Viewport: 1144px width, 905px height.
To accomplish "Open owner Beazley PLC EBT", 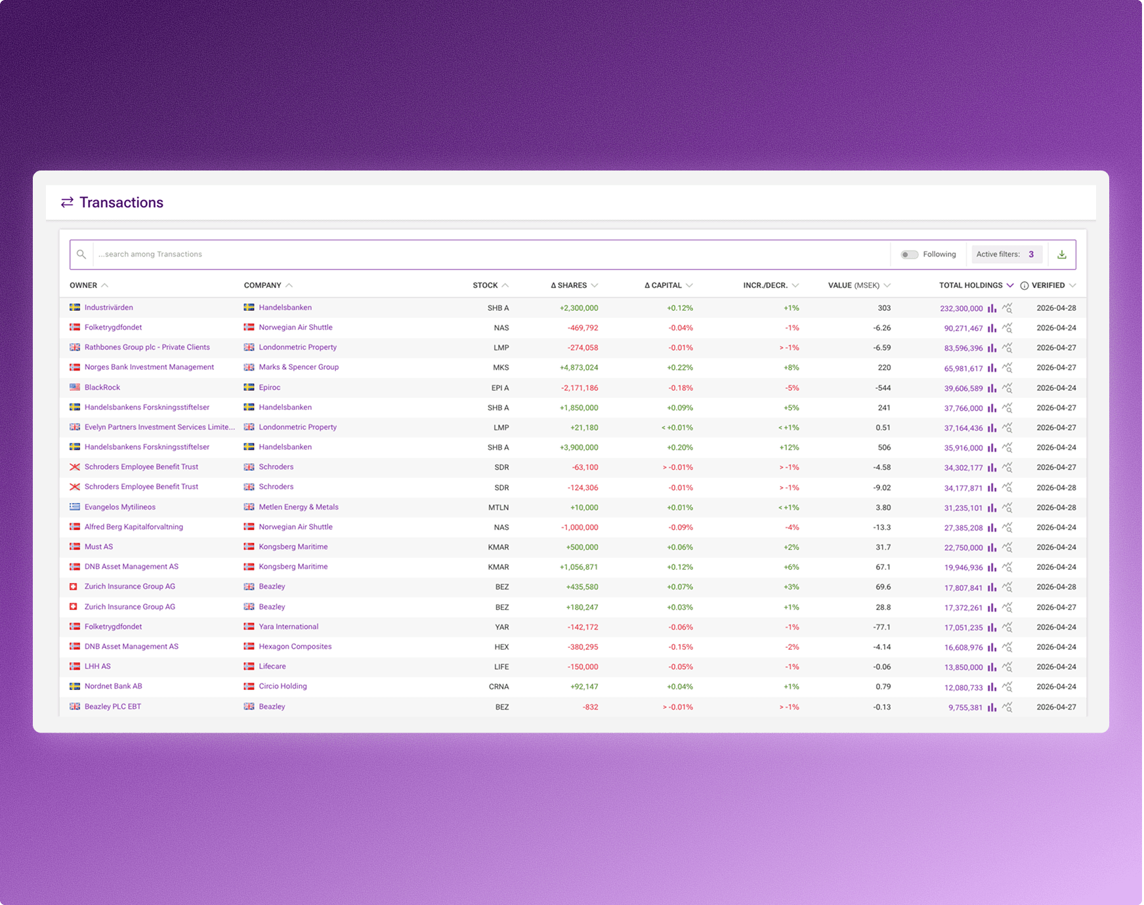I will pos(113,707).
